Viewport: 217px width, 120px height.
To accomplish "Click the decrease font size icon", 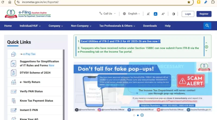I will pyautogui.click(x=148, y=14).
